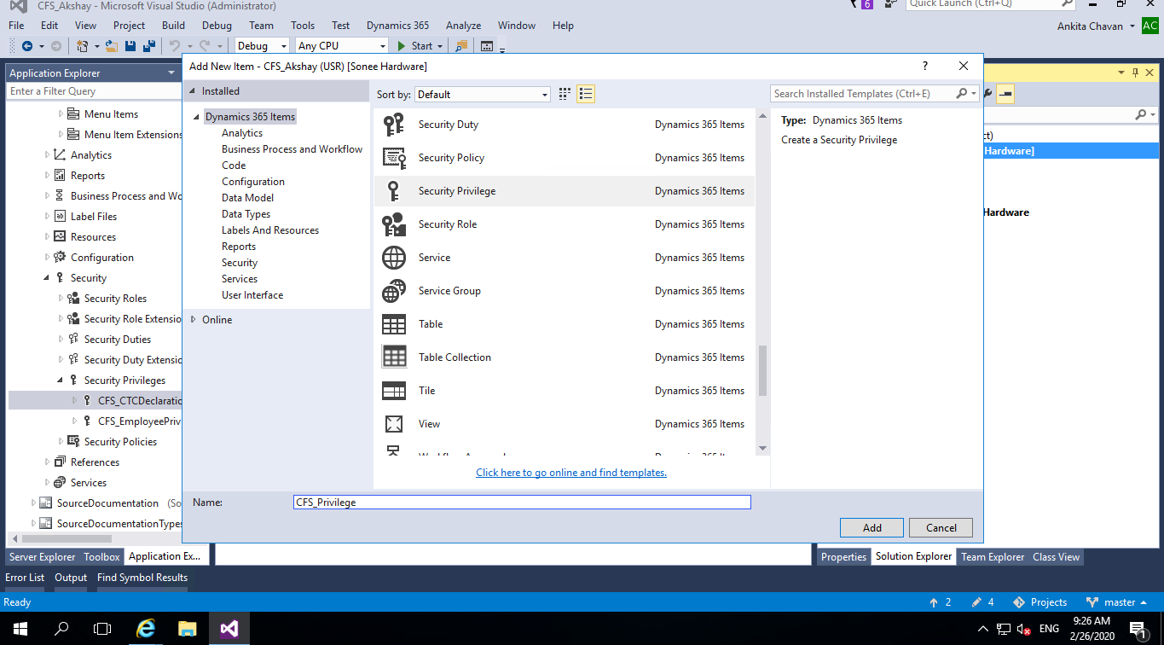Screen dimensions: 1164x645
Task: Click the Open File toolbar icon
Action: point(113,46)
